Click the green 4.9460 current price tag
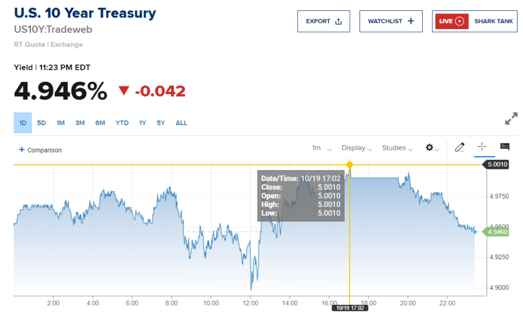This screenshot has width=523, height=323. click(497, 231)
